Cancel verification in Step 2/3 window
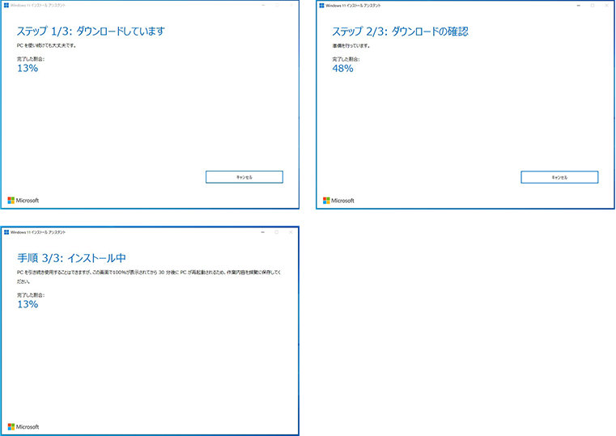This screenshot has height=436, width=616. (x=559, y=177)
